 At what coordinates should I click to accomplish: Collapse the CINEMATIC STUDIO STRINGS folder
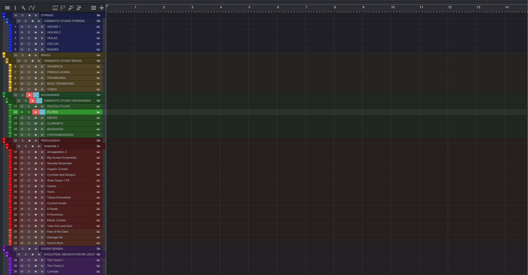click(x=7, y=22)
